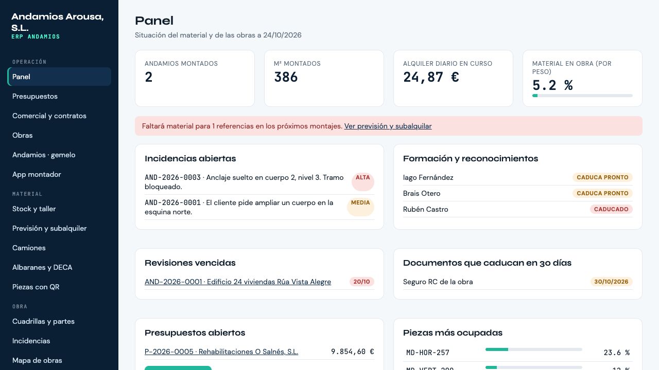Click the M² montados value 386
This screenshot has width=659, height=370.
pos(286,77)
